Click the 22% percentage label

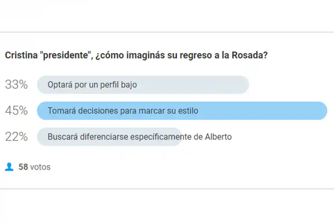point(16,137)
